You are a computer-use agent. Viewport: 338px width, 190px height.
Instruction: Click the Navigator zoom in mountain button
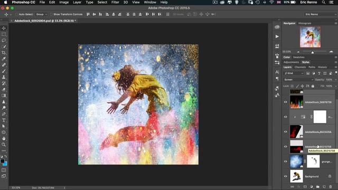coord(331,52)
